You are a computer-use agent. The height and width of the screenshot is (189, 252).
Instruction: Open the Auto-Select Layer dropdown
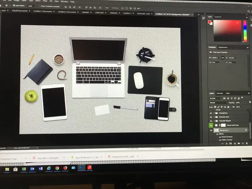tap(31, 6)
